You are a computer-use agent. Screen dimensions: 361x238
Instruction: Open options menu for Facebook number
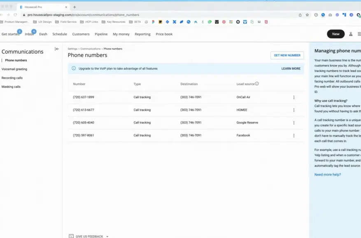point(293,135)
